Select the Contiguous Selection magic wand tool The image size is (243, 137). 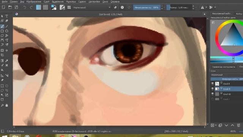2,95
